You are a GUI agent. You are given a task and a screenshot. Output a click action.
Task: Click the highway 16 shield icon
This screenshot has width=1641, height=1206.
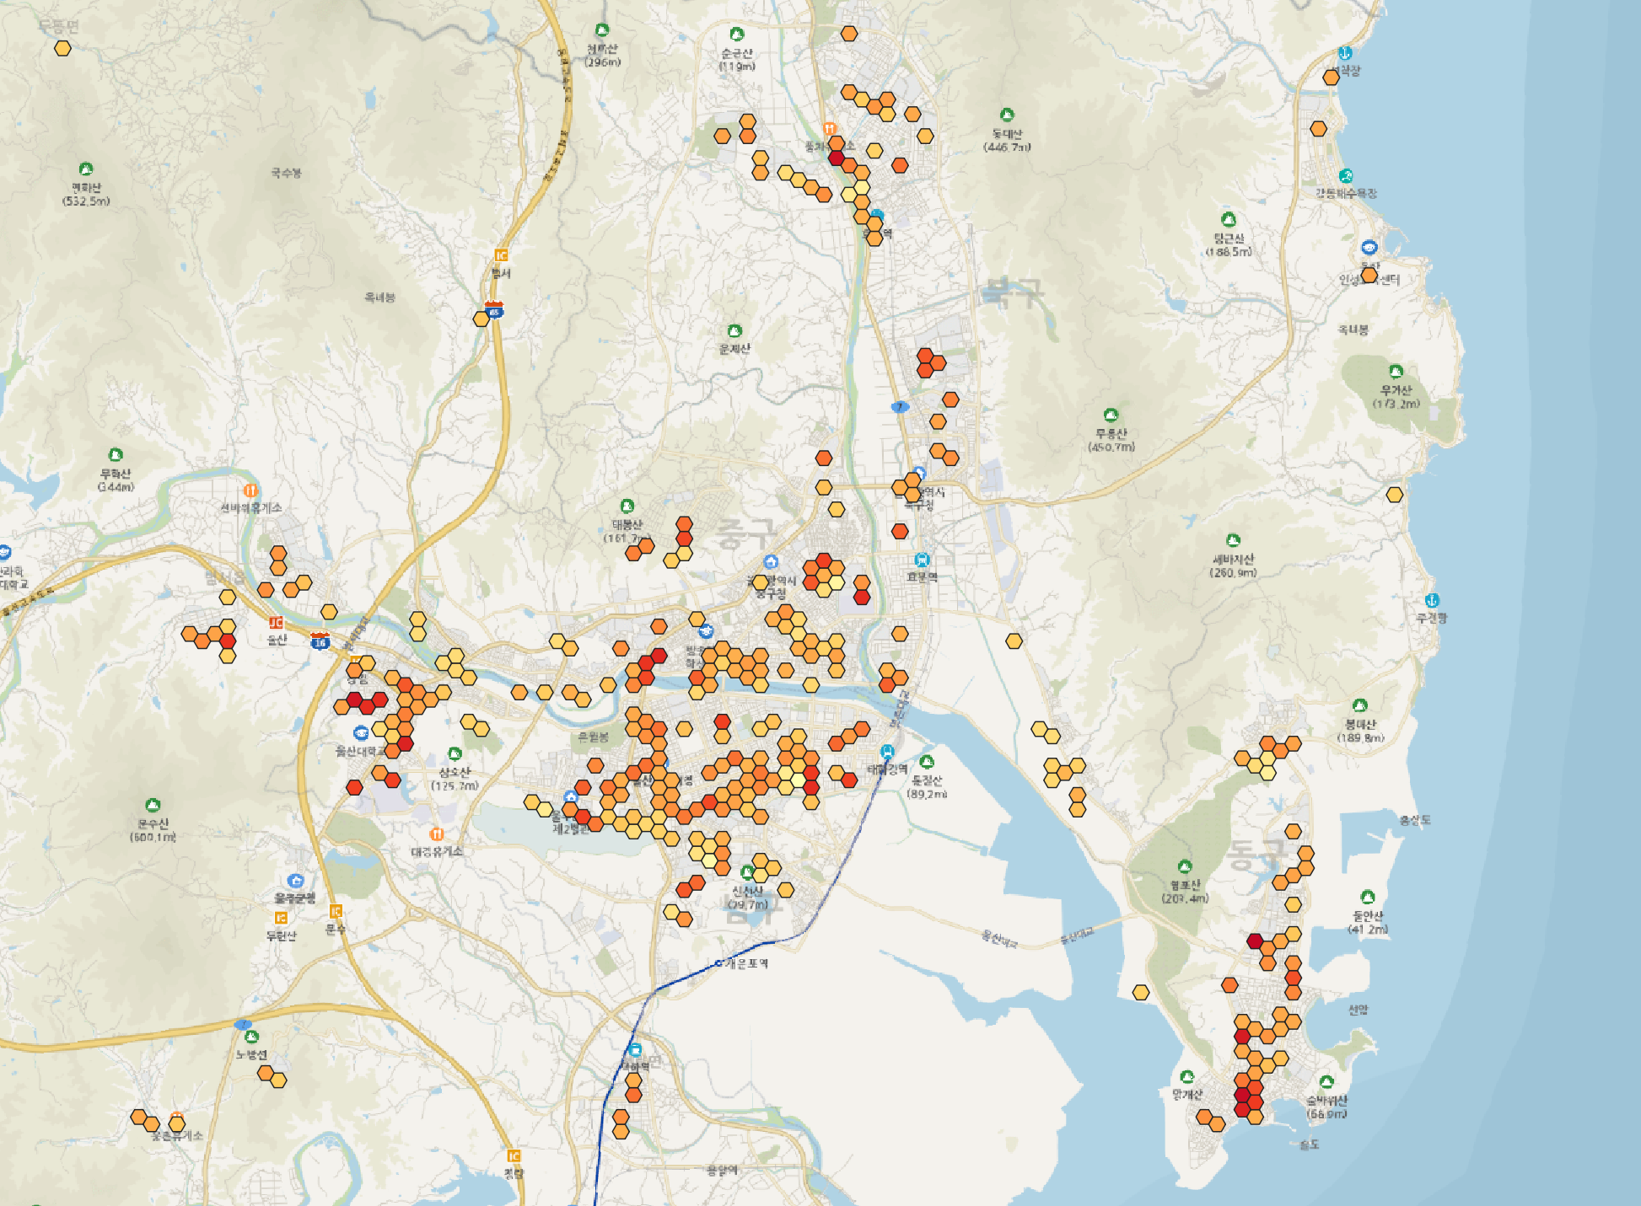320,641
